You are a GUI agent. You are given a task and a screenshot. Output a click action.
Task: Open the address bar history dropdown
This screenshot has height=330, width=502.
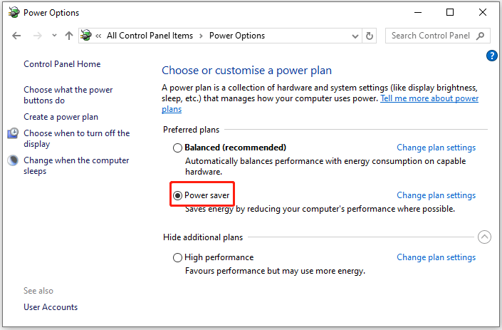click(355, 36)
